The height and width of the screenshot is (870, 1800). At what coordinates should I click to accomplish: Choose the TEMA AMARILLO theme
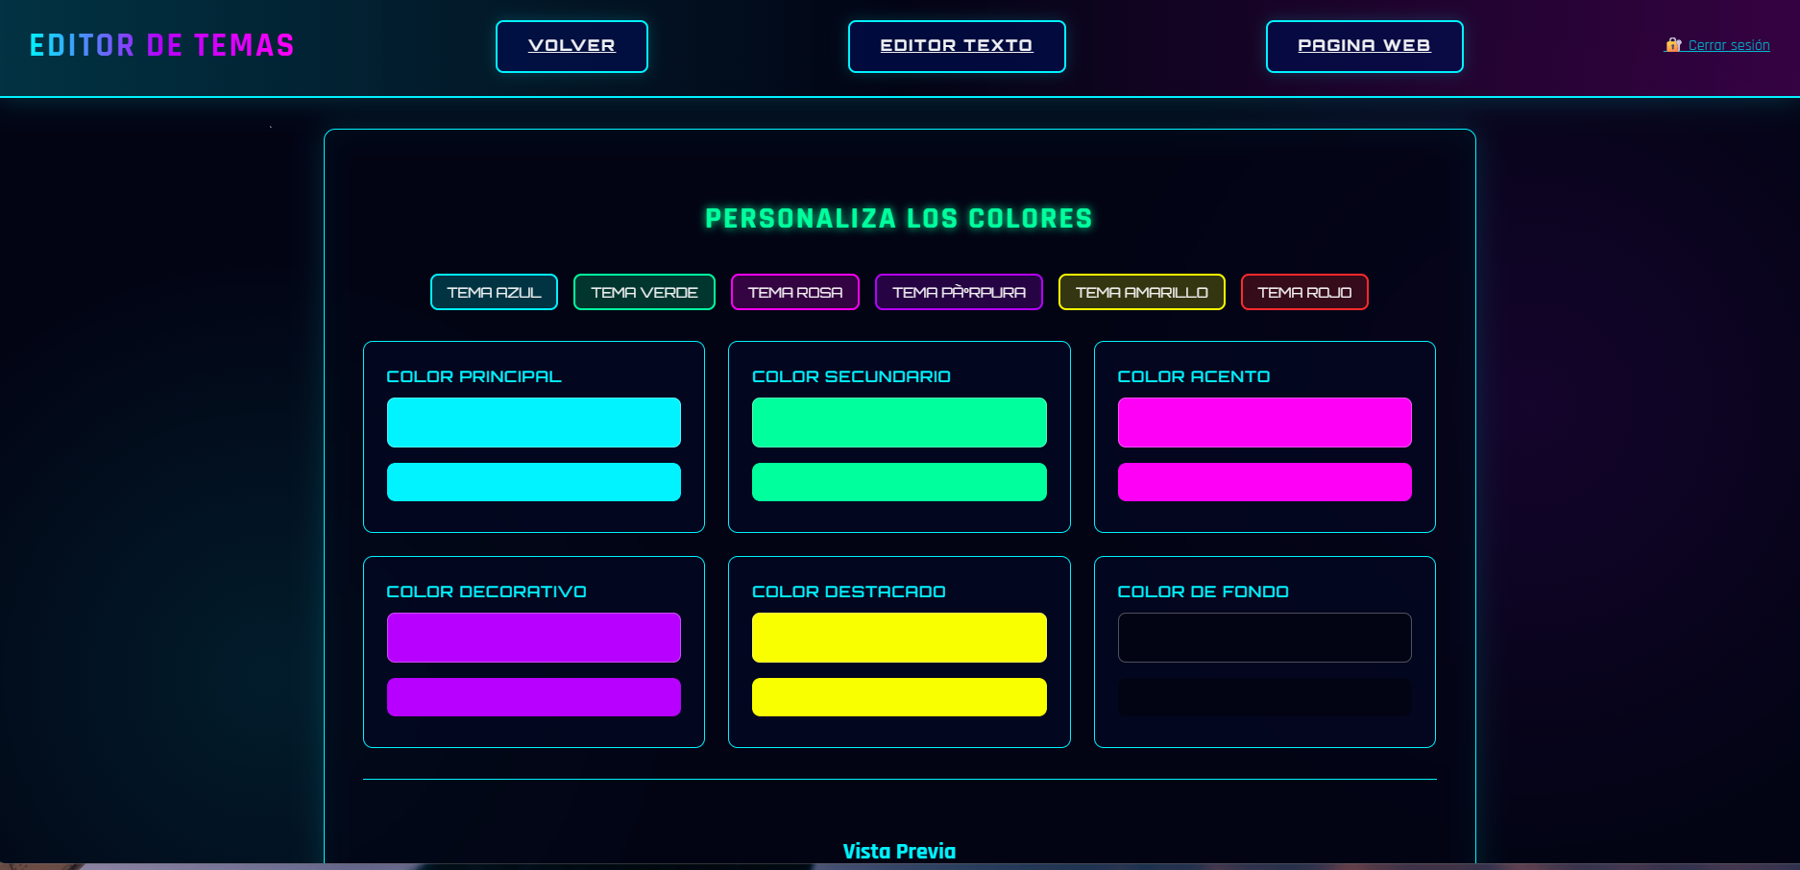(1141, 292)
